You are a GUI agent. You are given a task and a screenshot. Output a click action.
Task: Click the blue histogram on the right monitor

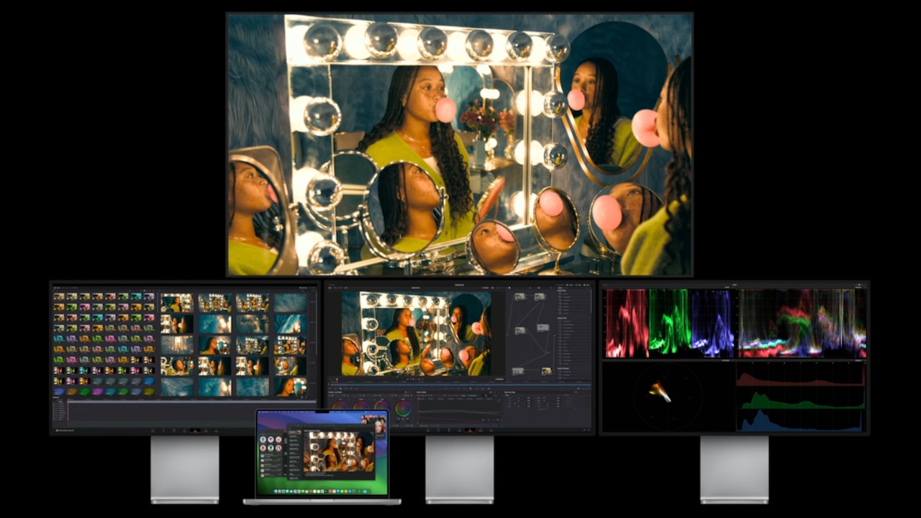(800, 421)
